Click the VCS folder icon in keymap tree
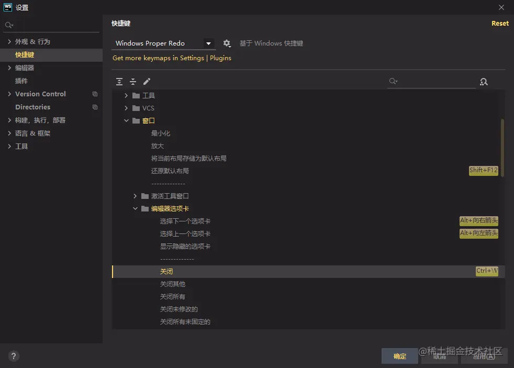The width and height of the screenshot is (514, 368). (136, 108)
